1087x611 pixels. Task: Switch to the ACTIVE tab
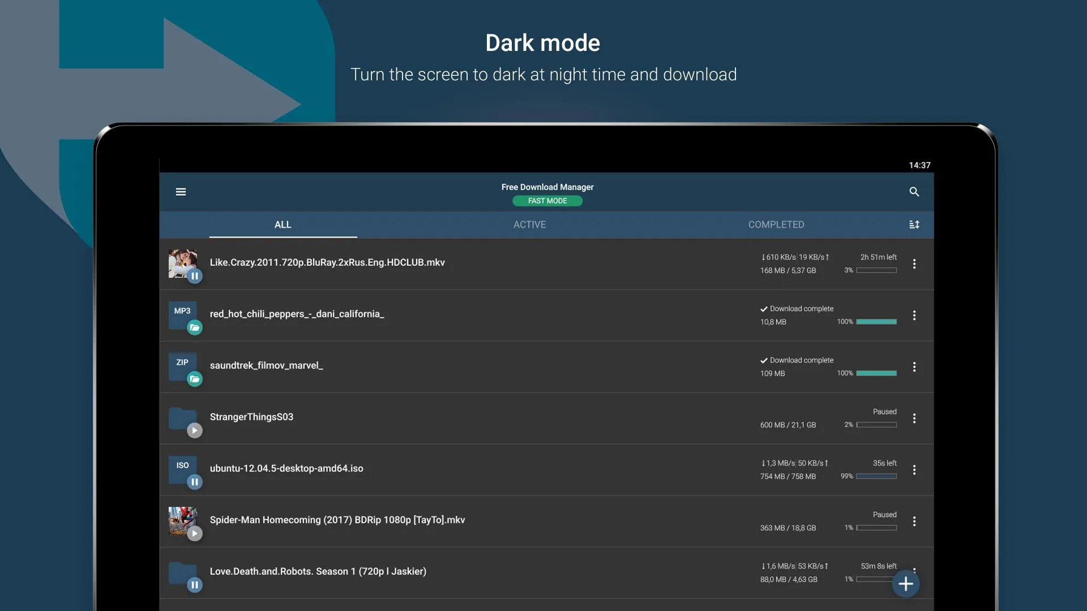[529, 224]
